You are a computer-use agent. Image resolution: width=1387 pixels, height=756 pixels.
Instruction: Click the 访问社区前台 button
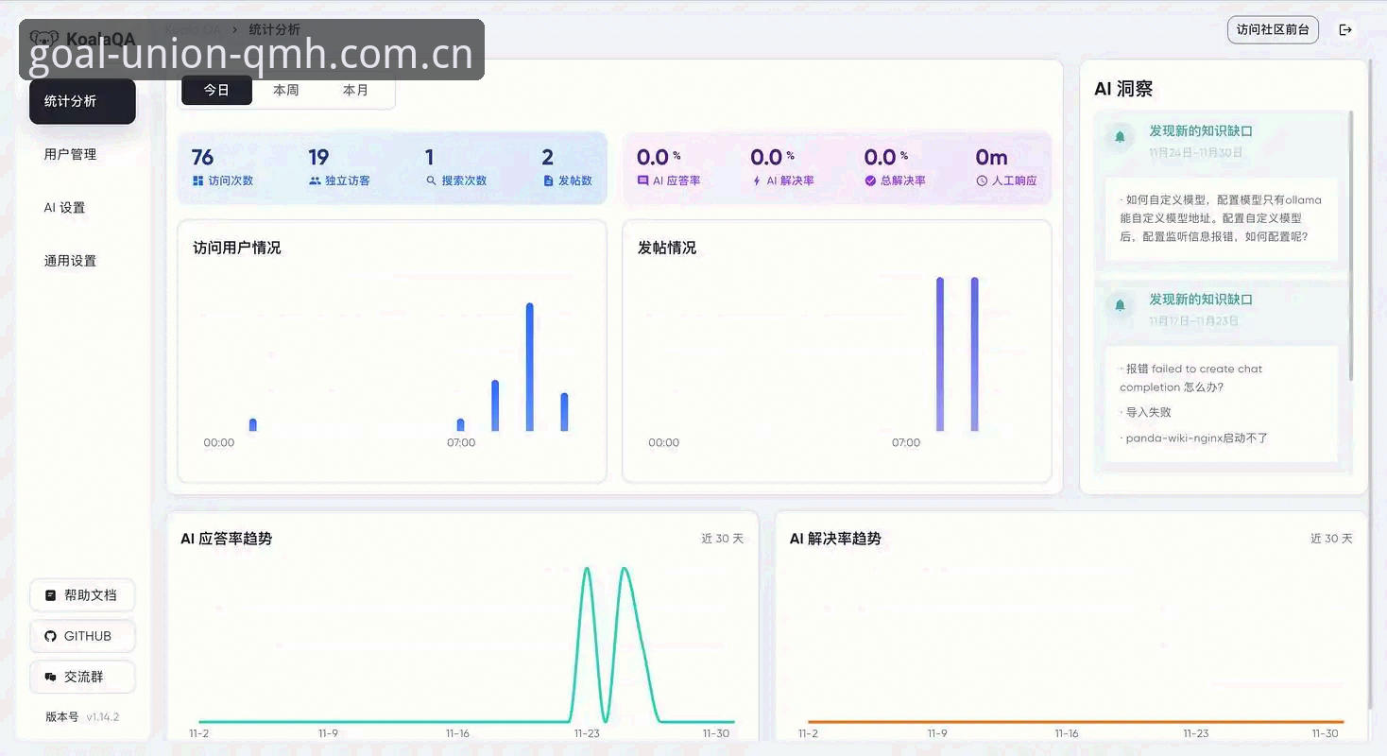[x=1273, y=29]
